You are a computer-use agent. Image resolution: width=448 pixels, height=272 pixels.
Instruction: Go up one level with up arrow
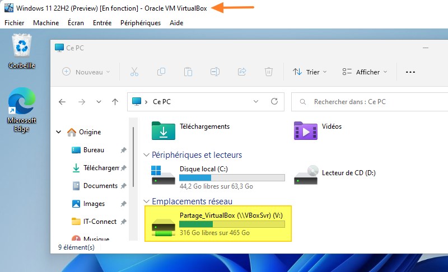pyautogui.click(x=115, y=102)
